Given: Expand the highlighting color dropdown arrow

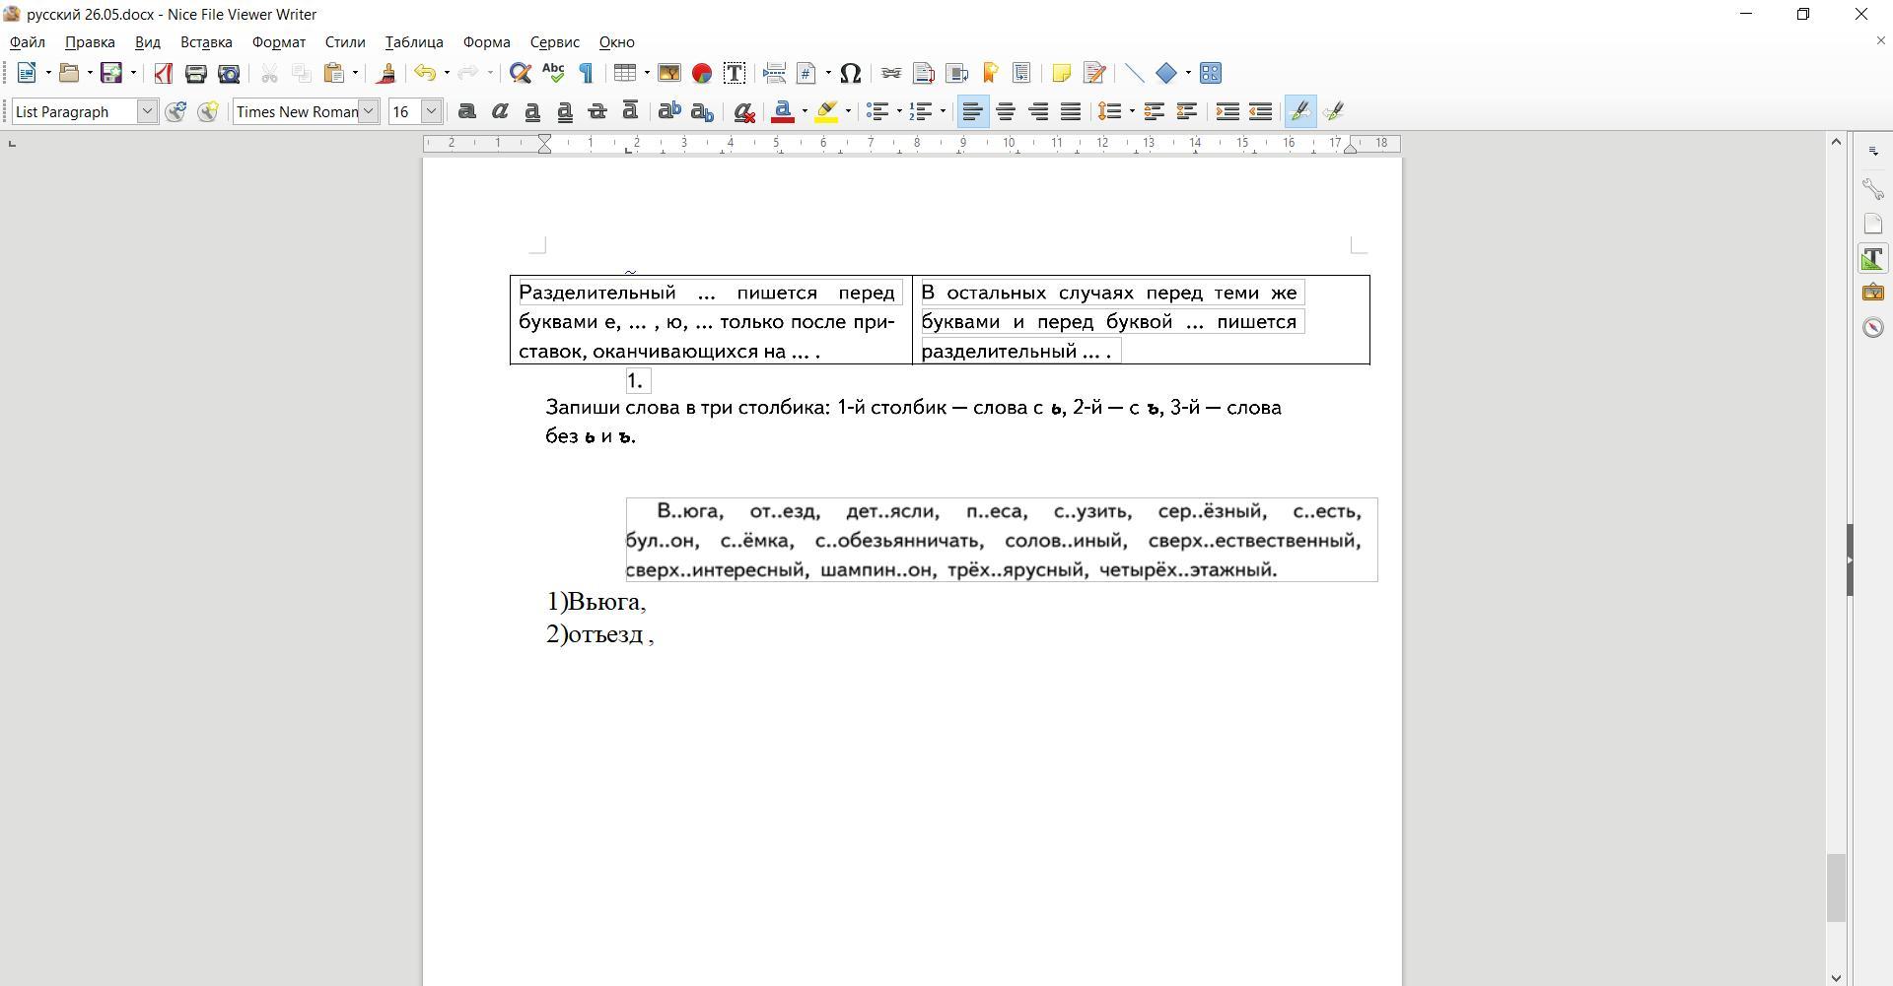Looking at the screenshot, I should 848,111.
